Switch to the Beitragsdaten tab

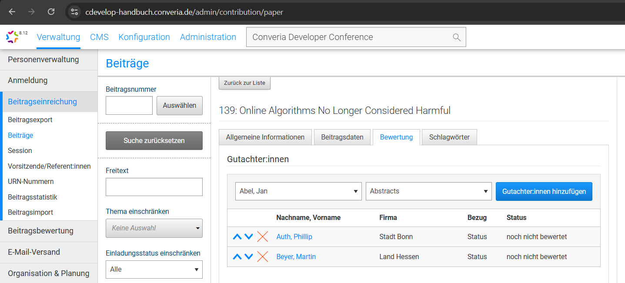(x=342, y=137)
